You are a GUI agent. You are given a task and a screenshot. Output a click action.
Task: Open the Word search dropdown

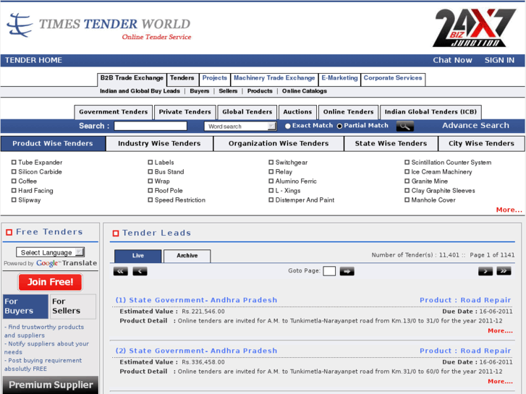point(240,126)
